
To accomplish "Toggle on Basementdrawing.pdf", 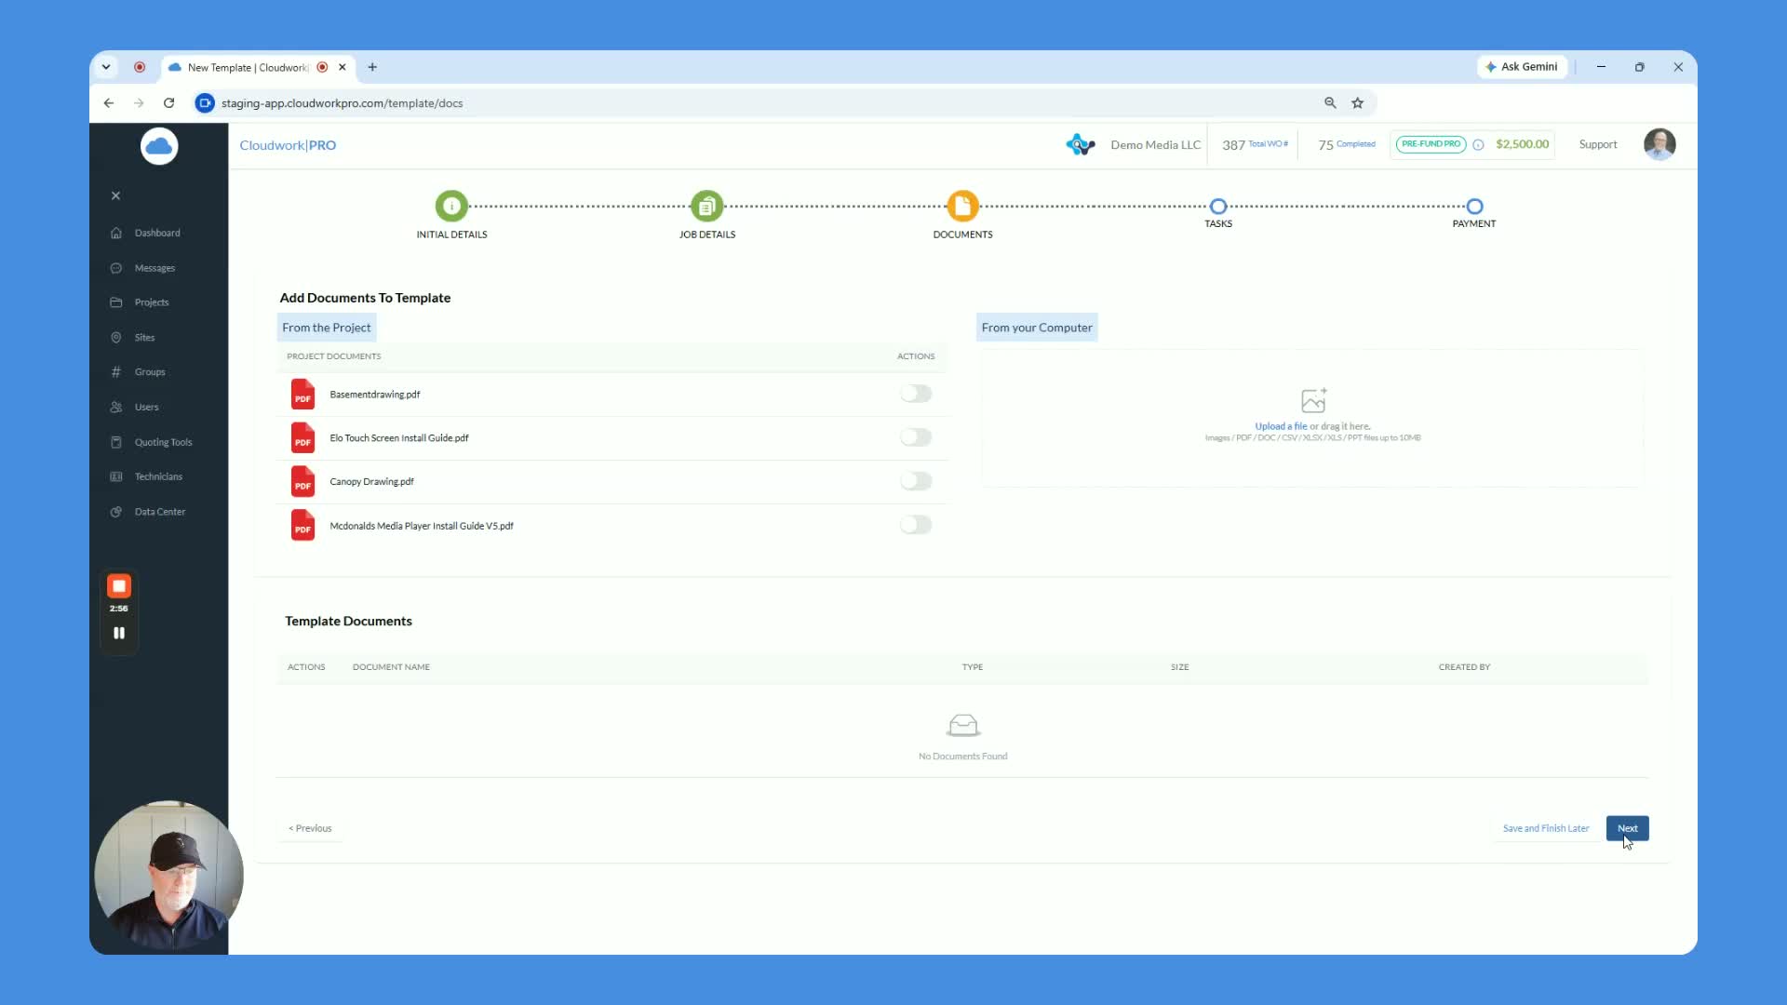I will click(x=916, y=394).
